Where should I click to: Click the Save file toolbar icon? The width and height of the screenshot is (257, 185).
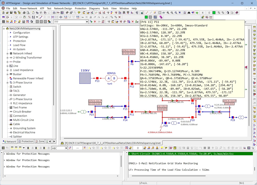tap(11, 13)
